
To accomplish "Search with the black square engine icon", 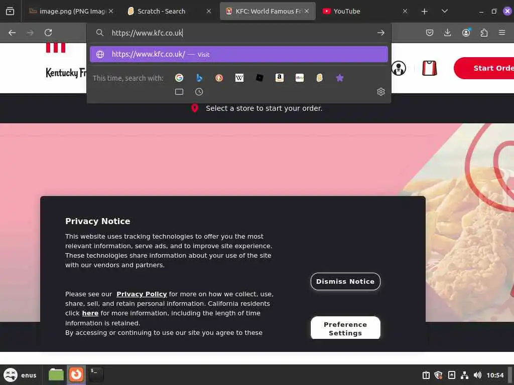I will point(260,78).
